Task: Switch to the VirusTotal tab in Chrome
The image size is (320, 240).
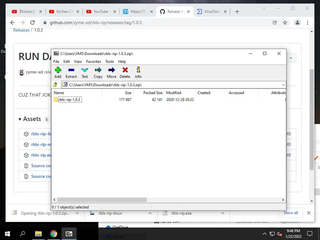Action: [212, 12]
